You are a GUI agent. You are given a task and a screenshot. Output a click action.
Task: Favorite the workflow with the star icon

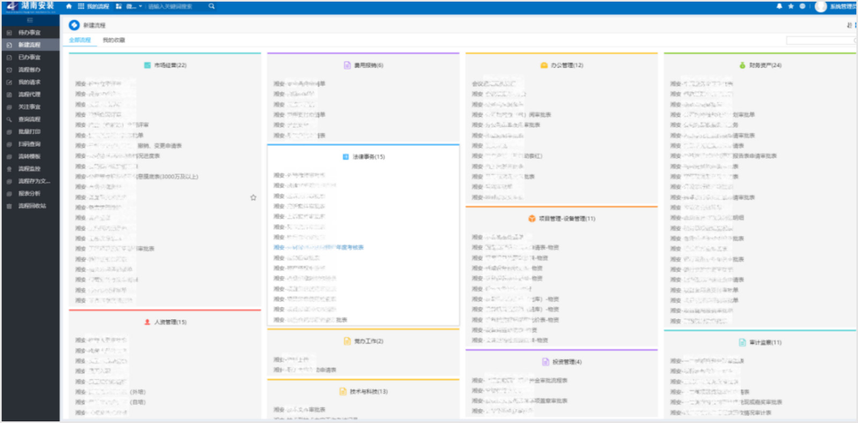pyautogui.click(x=253, y=198)
